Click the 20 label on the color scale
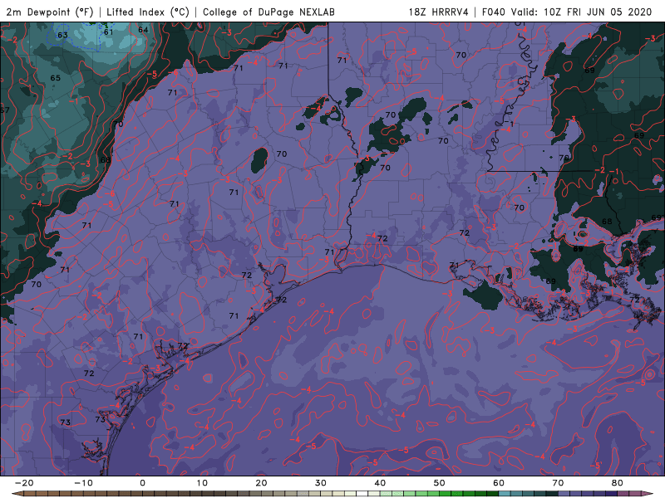The width and height of the screenshot is (665, 498). (x=261, y=483)
